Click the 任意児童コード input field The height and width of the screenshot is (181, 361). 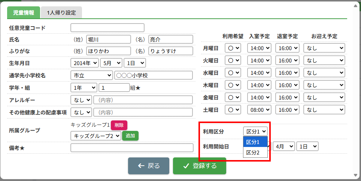point(107,28)
